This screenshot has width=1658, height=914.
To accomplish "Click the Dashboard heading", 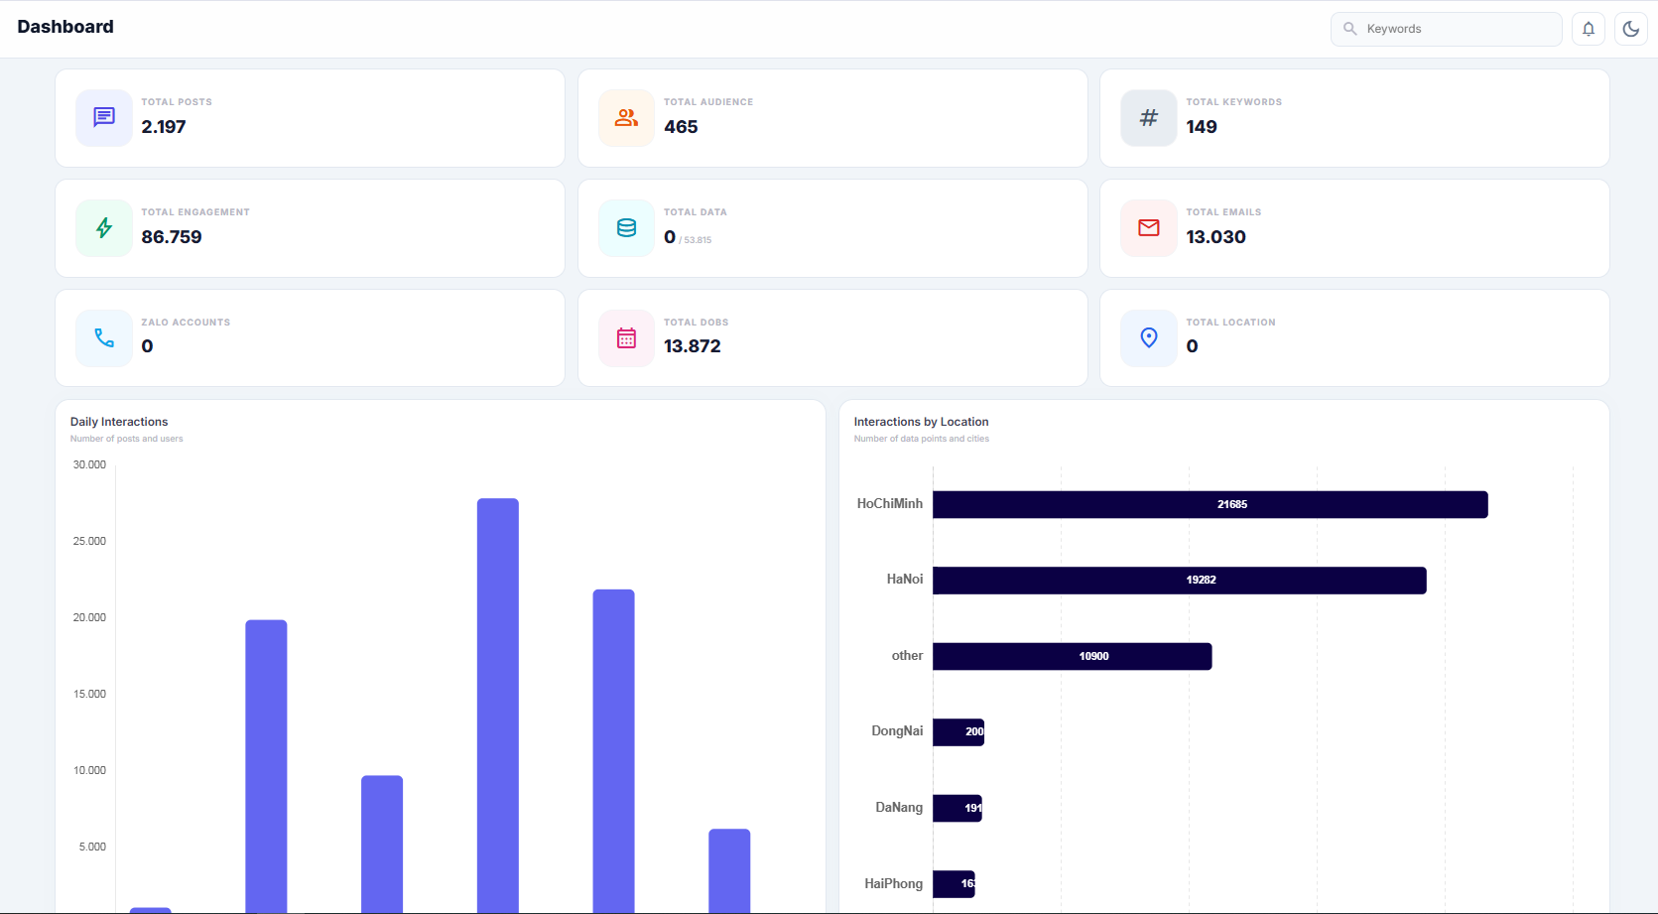I will pos(65,26).
